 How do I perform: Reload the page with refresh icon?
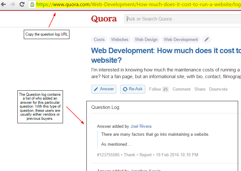(22, 4)
